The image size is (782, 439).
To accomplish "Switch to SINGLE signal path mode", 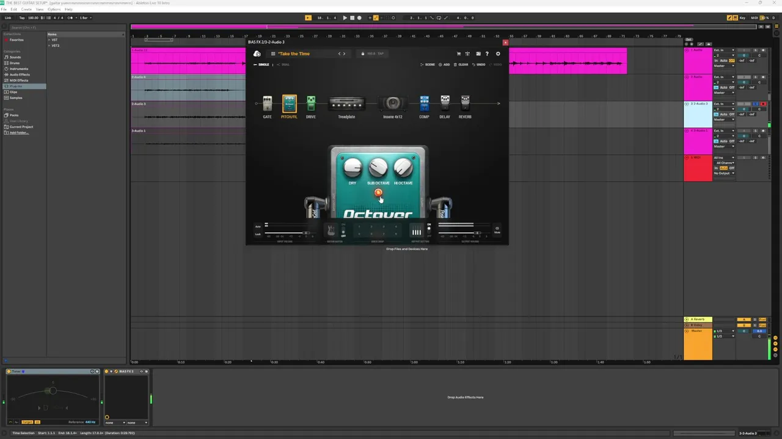I will click(262, 65).
